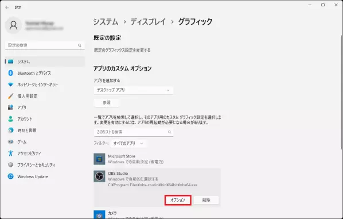Viewport: 343px width, 219px height.
Task: Click the personalization brush icon
Action: click(10, 96)
